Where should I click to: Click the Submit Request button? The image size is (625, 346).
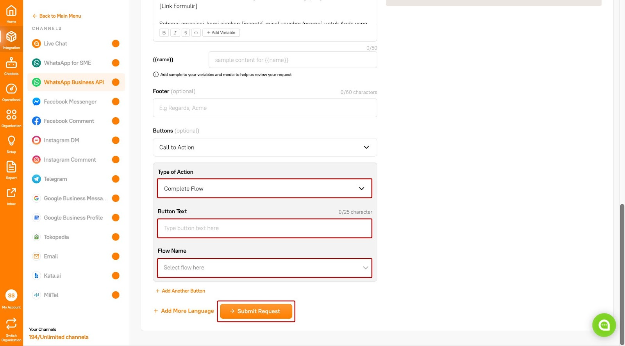tap(256, 311)
